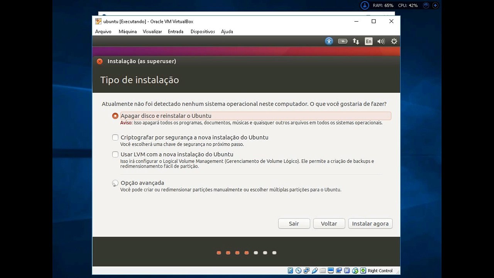Click the optical disc status icon
Image resolution: width=494 pixels, height=278 pixels.
click(298, 271)
